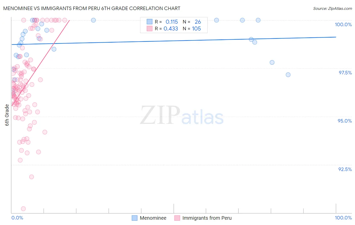
Task: Click the blue swatch beside R = 0.115
Action: point(149,22)
